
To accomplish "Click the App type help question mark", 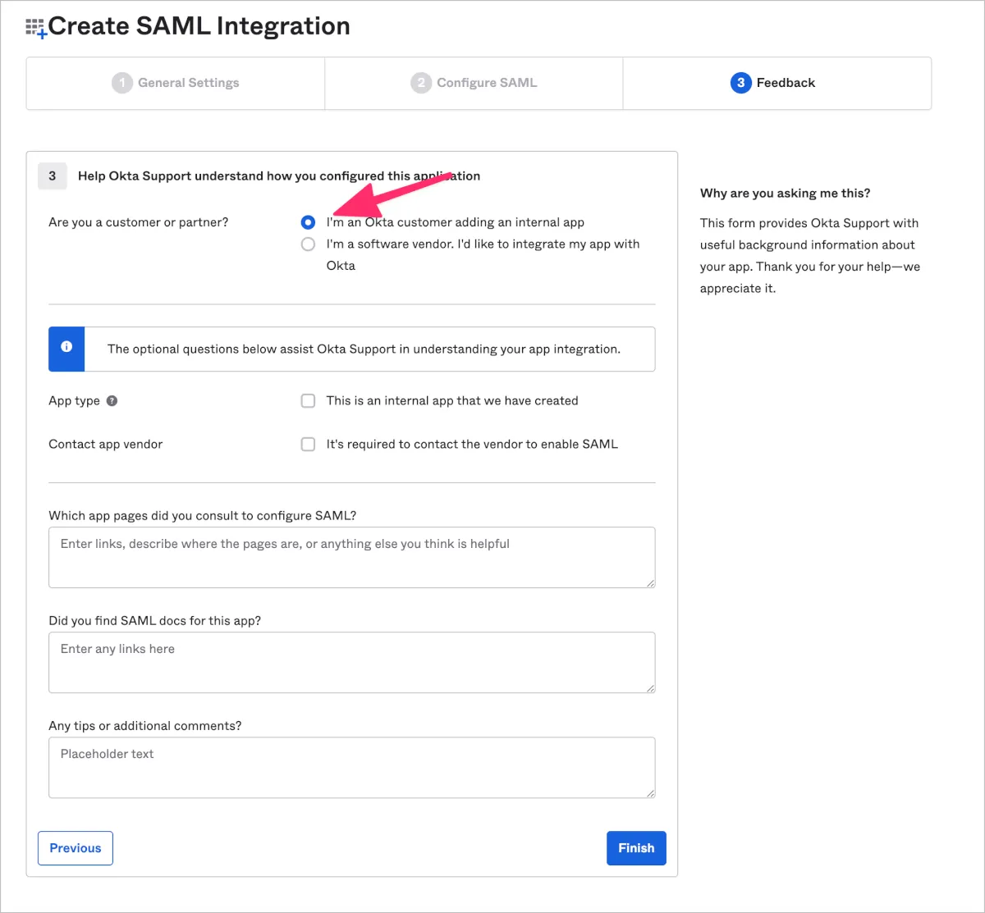I will click(112, 401).
